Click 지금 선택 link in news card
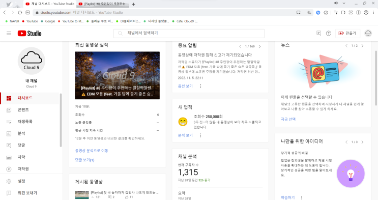The image size is (378, 200). pos(288,119)
